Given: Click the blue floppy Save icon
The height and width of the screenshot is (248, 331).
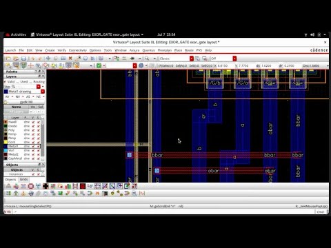Looking at the screenshot, I should [23, 59].
